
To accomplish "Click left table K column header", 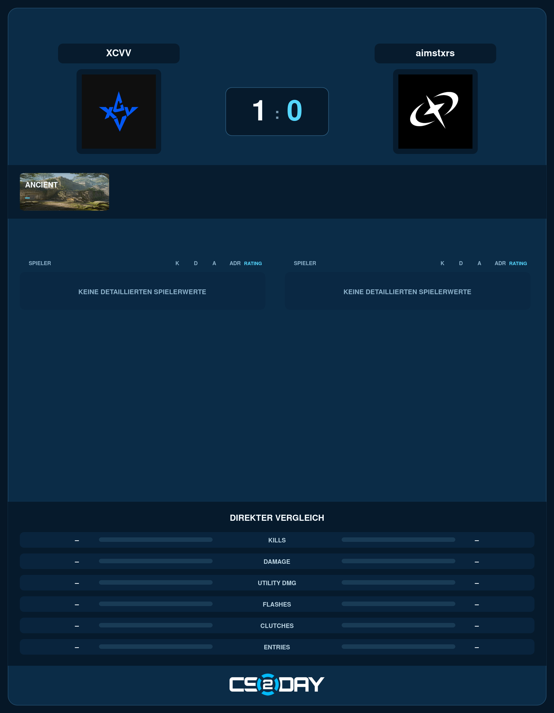I will (177, 264).
